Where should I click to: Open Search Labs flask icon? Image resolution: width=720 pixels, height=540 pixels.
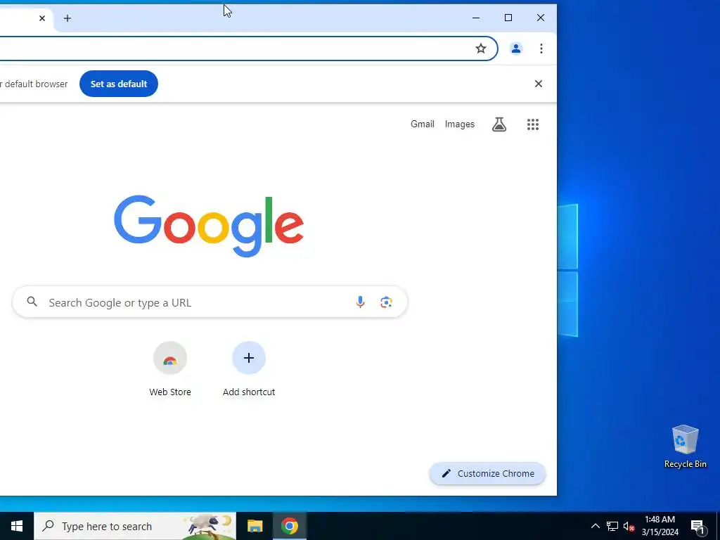[499, 124]
